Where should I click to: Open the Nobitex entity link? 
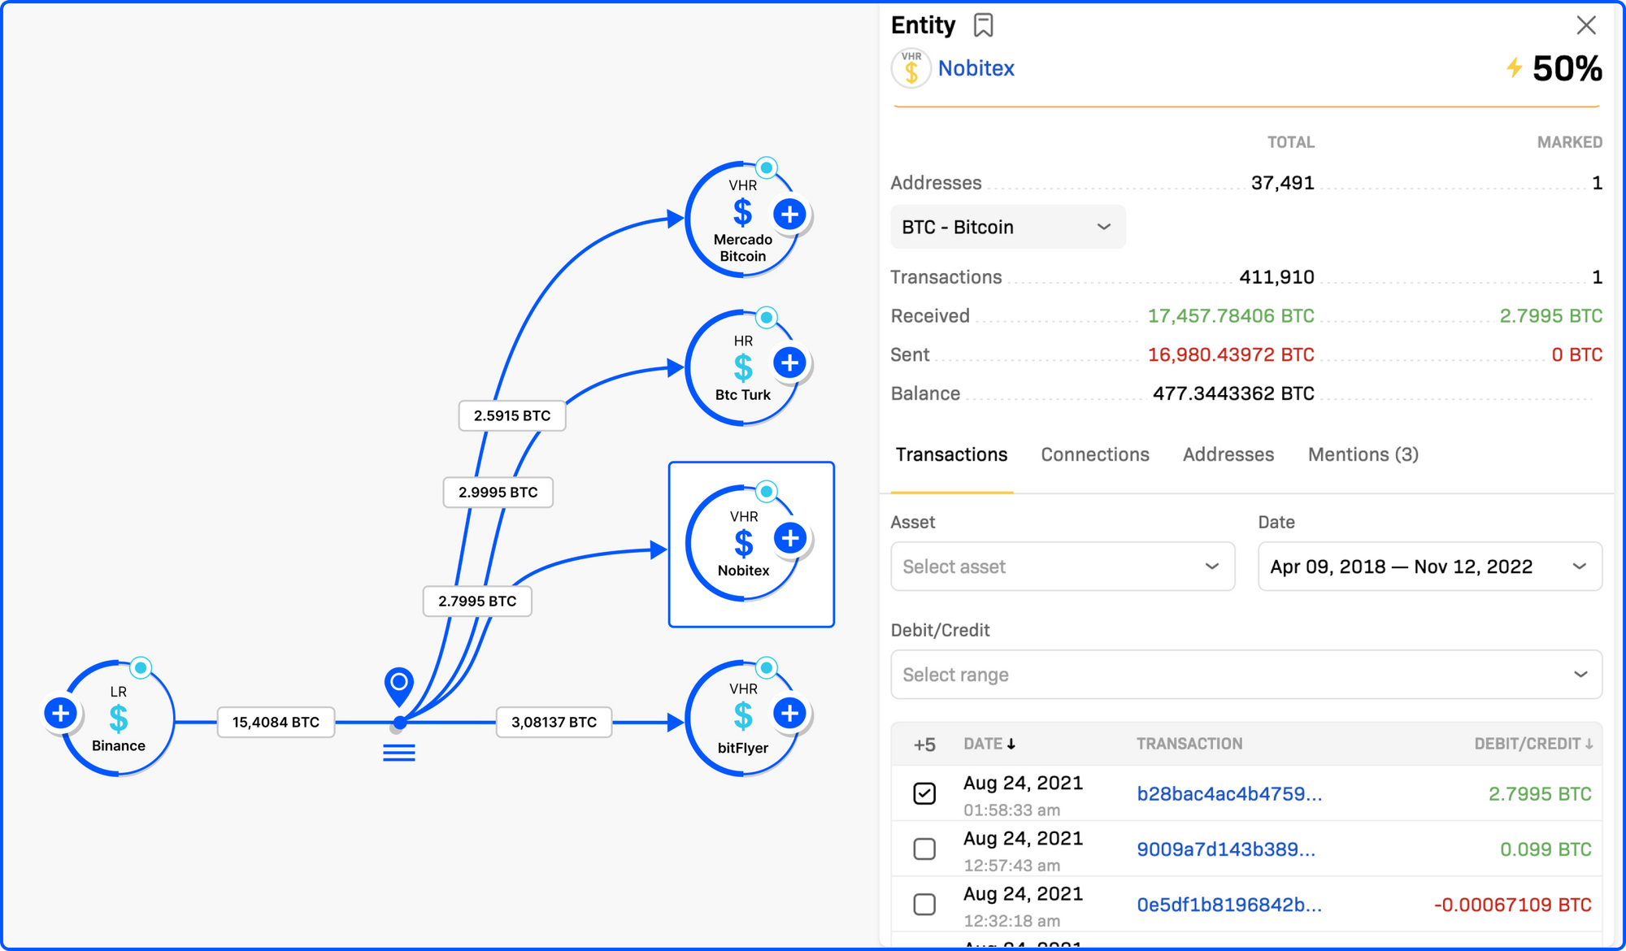976,68
